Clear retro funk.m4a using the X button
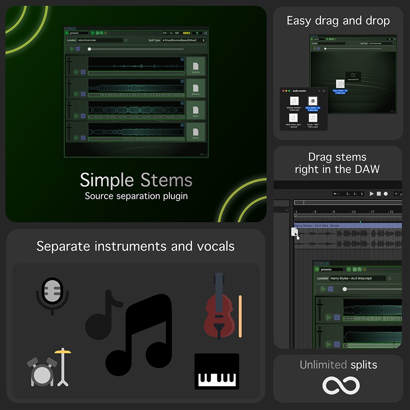This screenshot has width=410, height=410. [x=126, y=40]
